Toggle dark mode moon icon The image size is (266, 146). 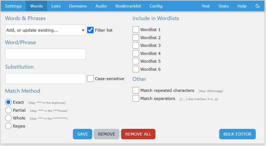[x=257, y=6]
